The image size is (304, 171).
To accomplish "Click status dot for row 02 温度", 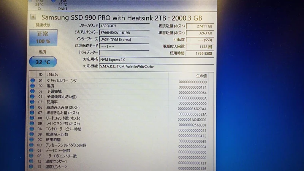I will 33,86.
